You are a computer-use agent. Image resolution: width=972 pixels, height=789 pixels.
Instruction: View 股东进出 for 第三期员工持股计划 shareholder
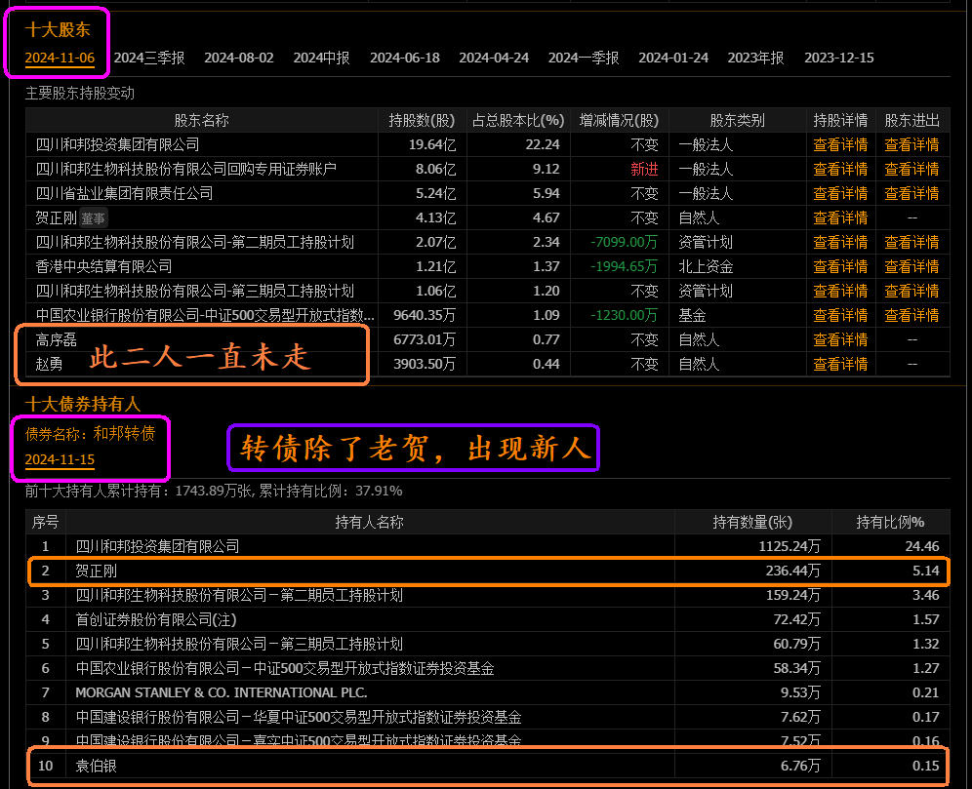point(911,291)
